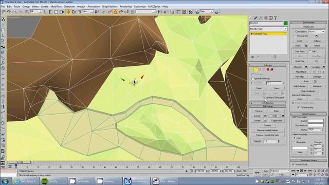329x185 pixels.
Task: Click Pin Stack icon below modifier stack
Action: pos(252,57)
